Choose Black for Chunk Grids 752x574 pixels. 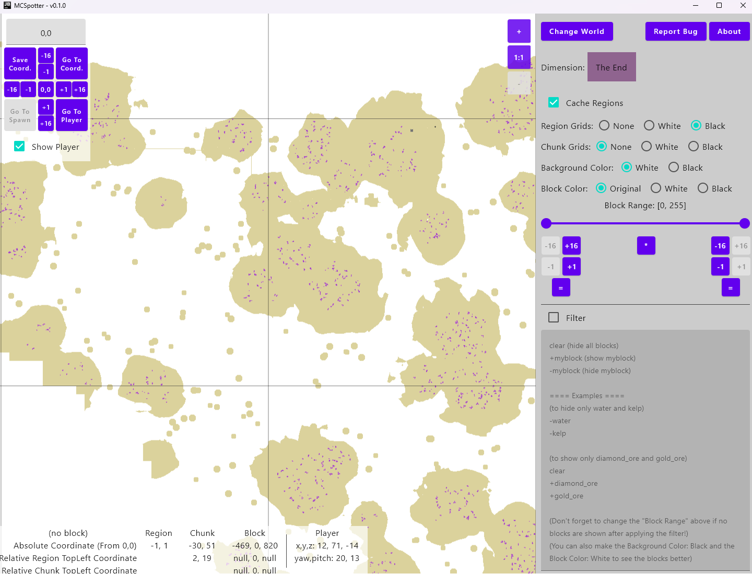coord(694,147)
